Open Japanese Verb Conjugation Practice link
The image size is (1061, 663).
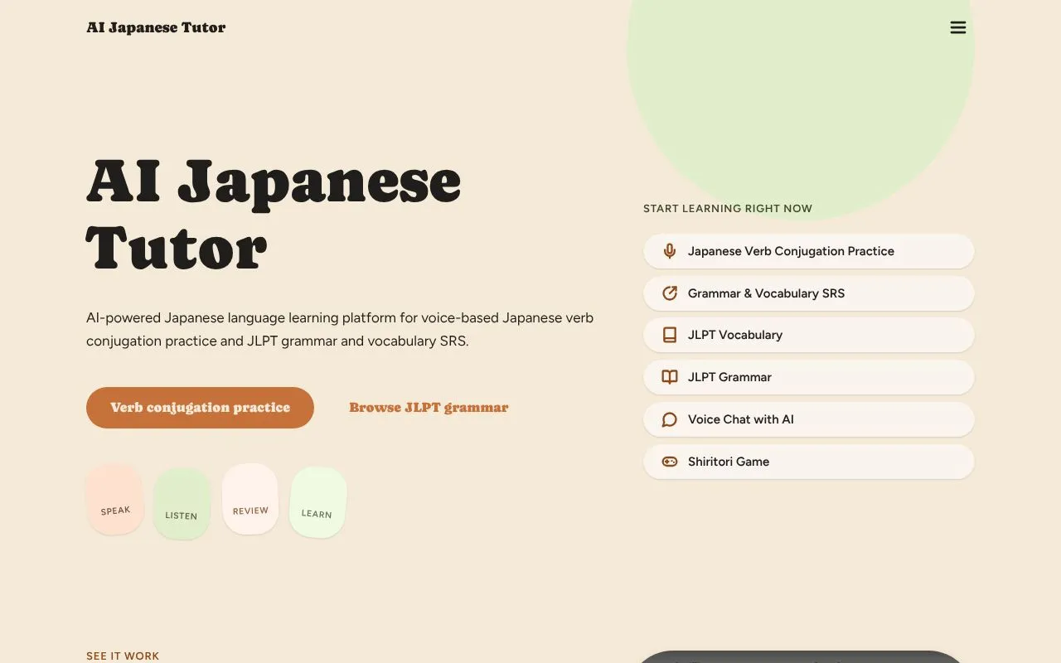(x=809, y=251)
